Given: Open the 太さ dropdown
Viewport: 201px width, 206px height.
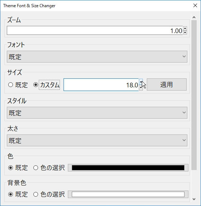Looking at the screenshot, I should tap(97, 140).
